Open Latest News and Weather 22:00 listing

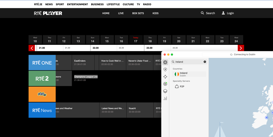click(113, 110)
